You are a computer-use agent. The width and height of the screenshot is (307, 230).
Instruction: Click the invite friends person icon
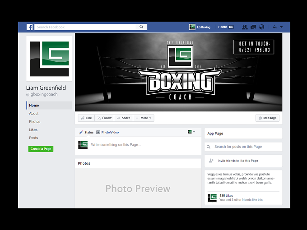coord(211,161)
